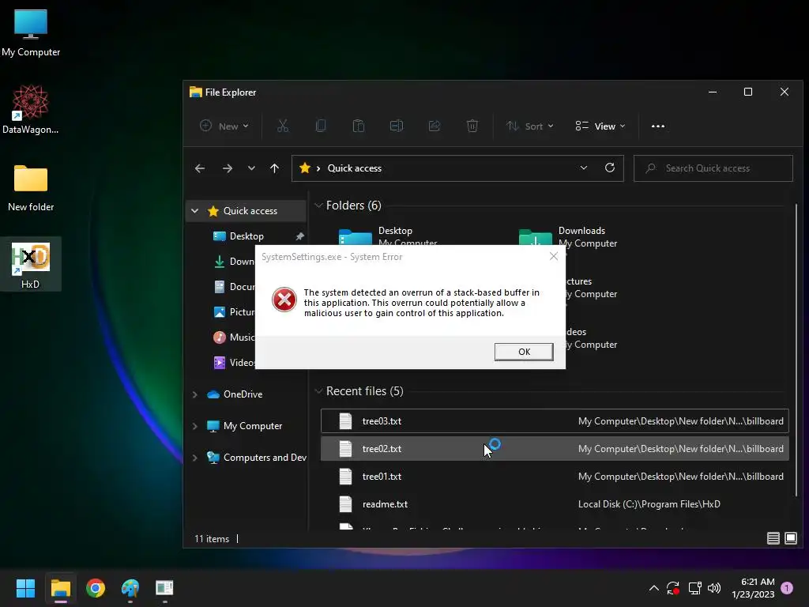This screenshot has height=607, width=809.
Task: Refresh the Quick access view
Action: (610, 168)
